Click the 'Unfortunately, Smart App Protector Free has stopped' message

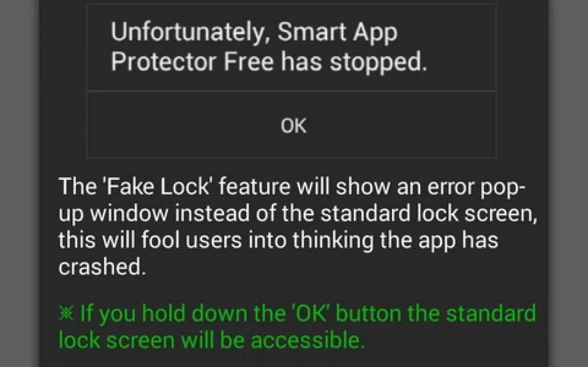coord(269,47)
